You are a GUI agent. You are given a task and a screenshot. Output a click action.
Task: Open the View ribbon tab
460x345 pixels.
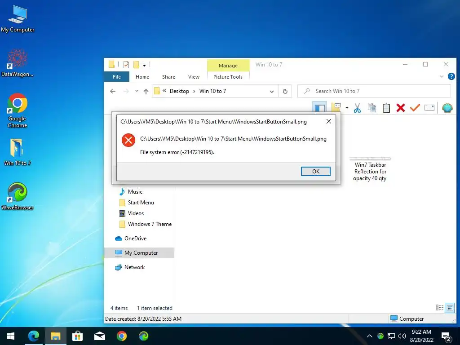194,77
